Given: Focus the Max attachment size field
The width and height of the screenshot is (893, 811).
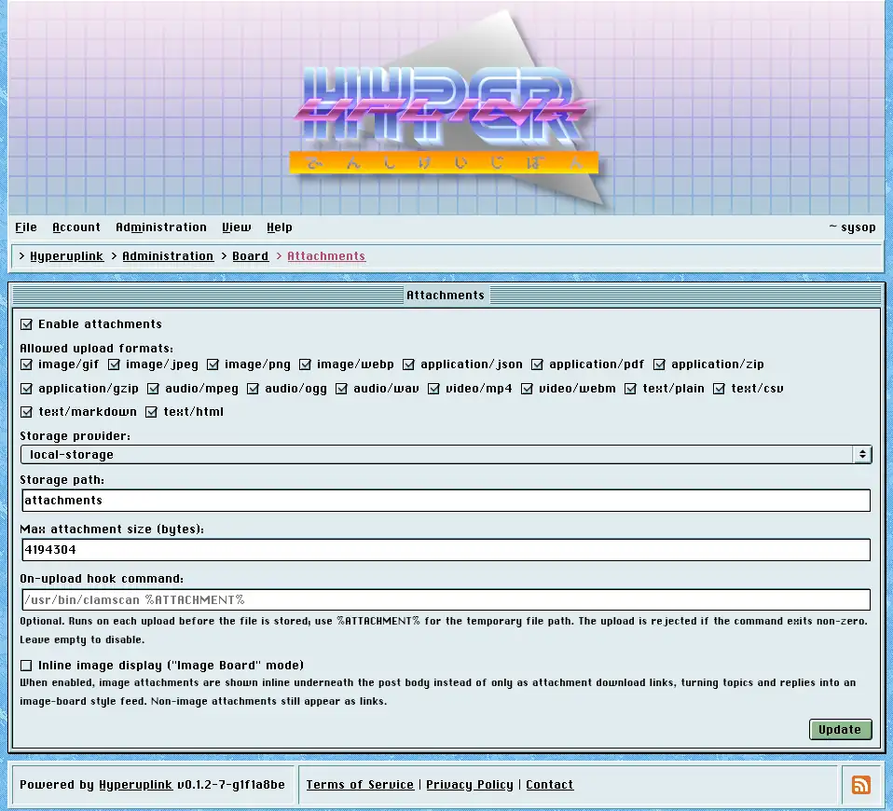Looking at the screenshot, I should [446, 550].
